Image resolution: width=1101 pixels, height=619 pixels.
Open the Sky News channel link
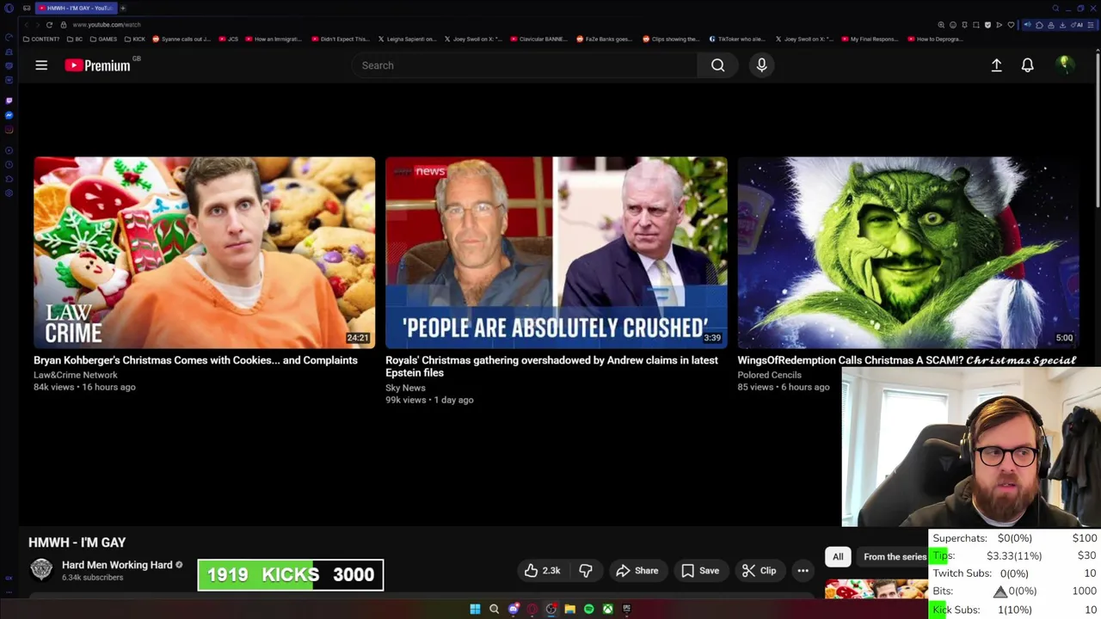pos(405,388)
